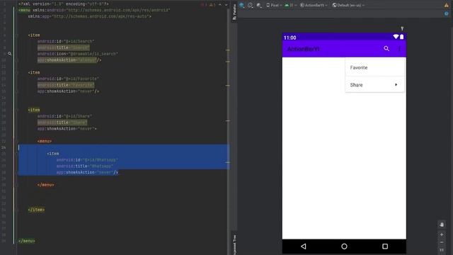Click the night mode icon in preview toolbar
Viewport: 453px width, 255px height.
[259, 5]
